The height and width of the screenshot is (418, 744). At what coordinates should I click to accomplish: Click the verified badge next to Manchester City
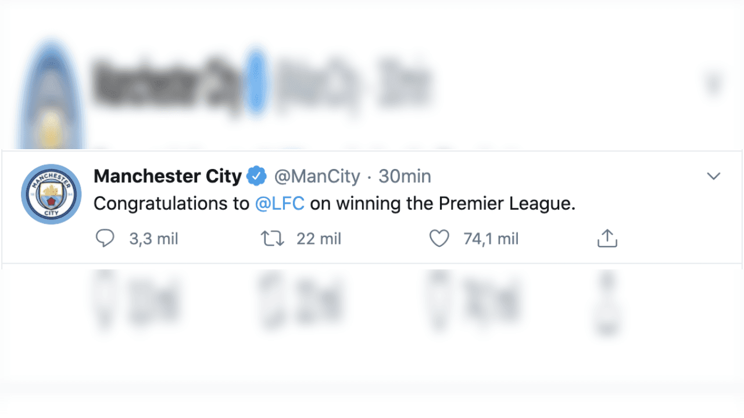(x=256, y=176)
